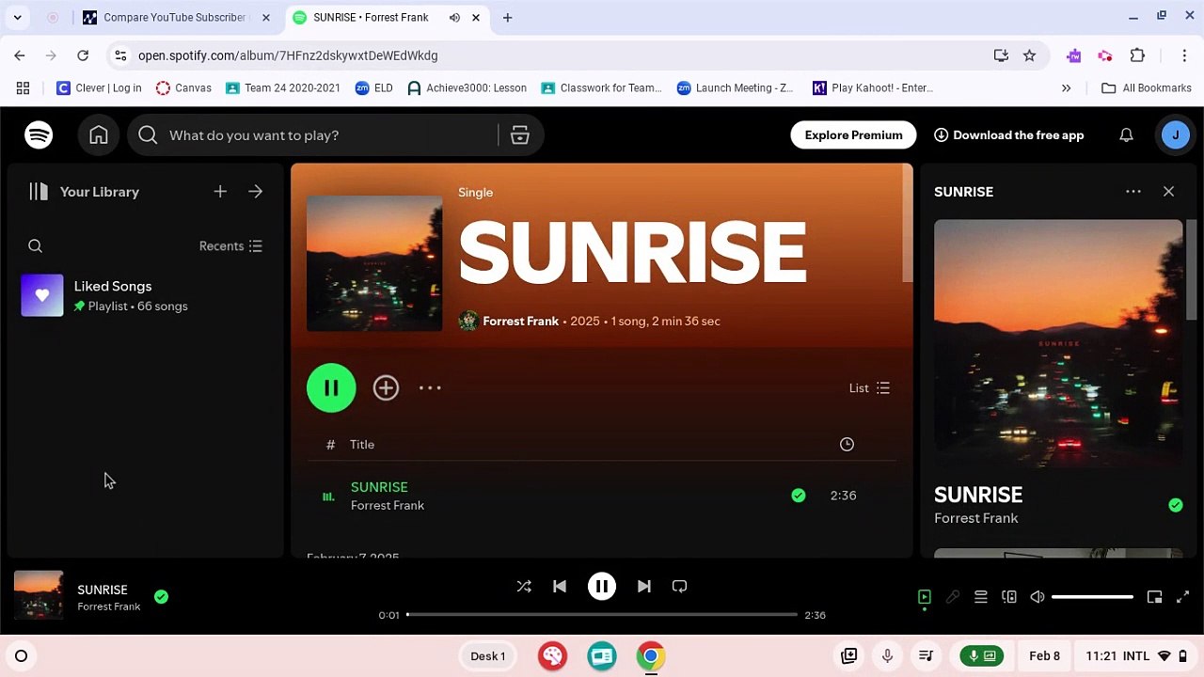Reload the current page
Image resolution: width=1204 pixels, height=677 pixels.
coord(83,55)
